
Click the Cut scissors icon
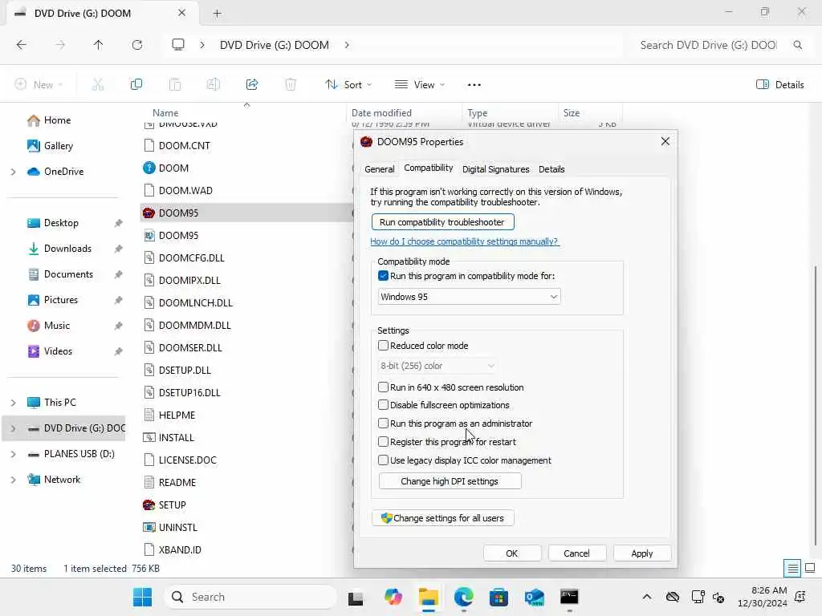(98, 84)
